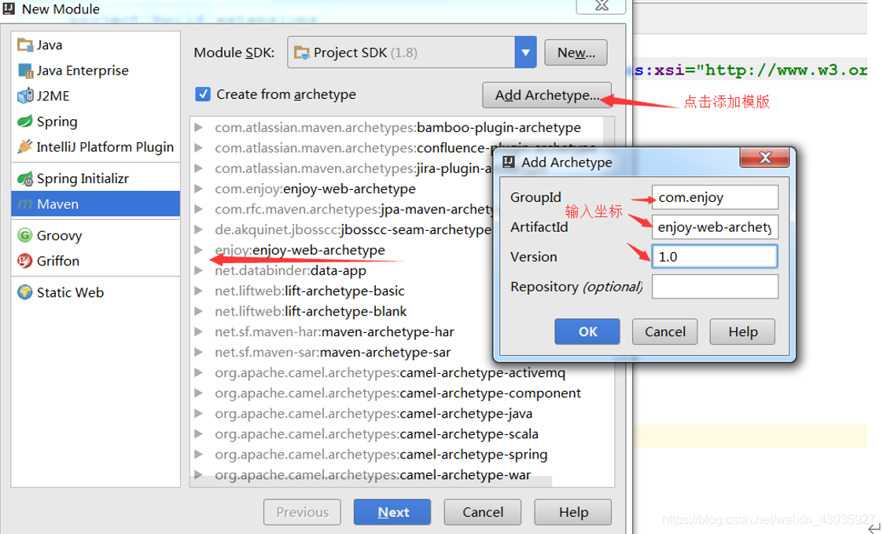Select the Groovy module icon

(x=25, y=236)
